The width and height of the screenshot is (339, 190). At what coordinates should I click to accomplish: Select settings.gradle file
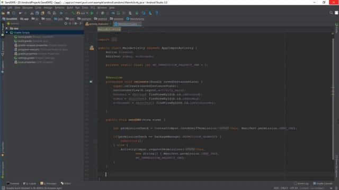tap(34, 58)
